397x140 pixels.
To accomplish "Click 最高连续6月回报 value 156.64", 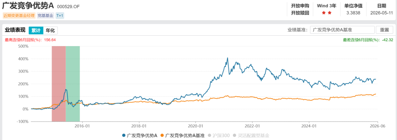I will pyautogui.click(x=50, y=40).
